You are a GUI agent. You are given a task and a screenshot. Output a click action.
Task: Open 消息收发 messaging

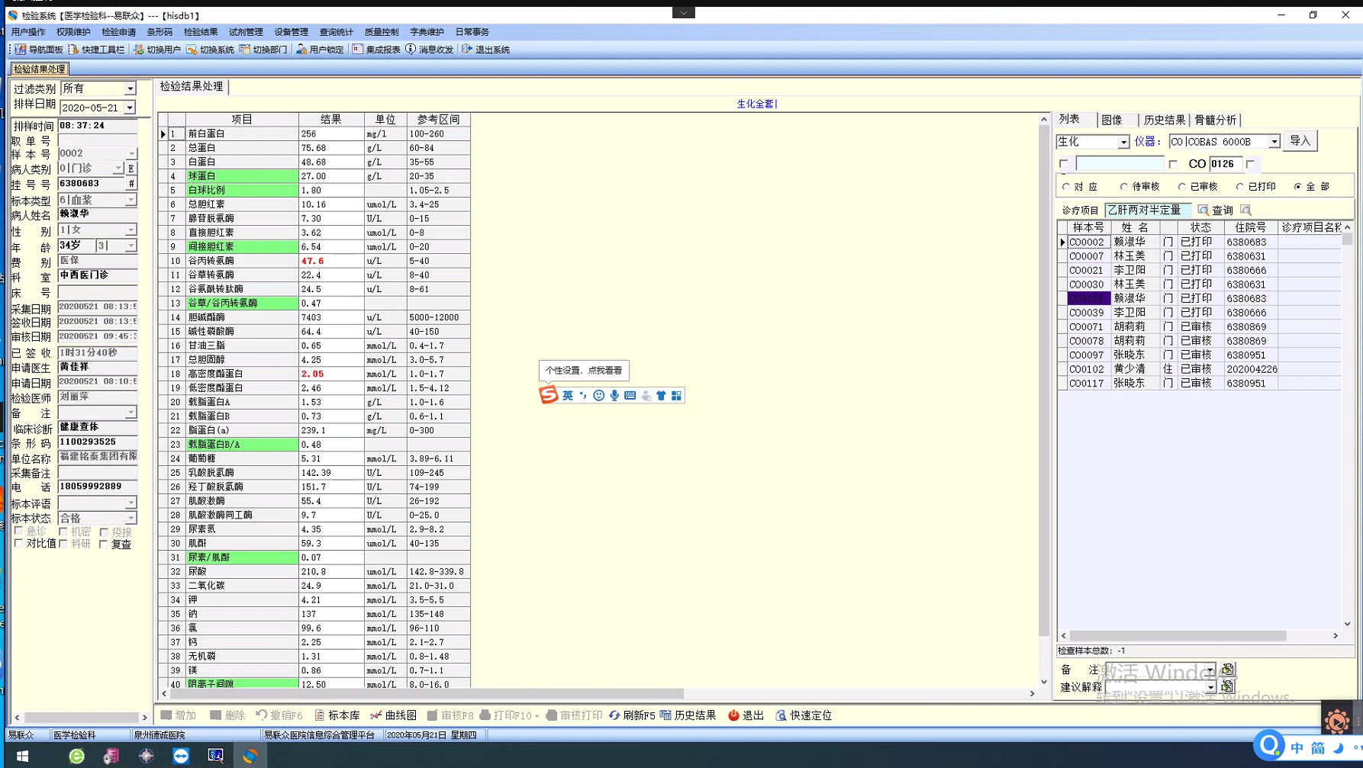429,50
